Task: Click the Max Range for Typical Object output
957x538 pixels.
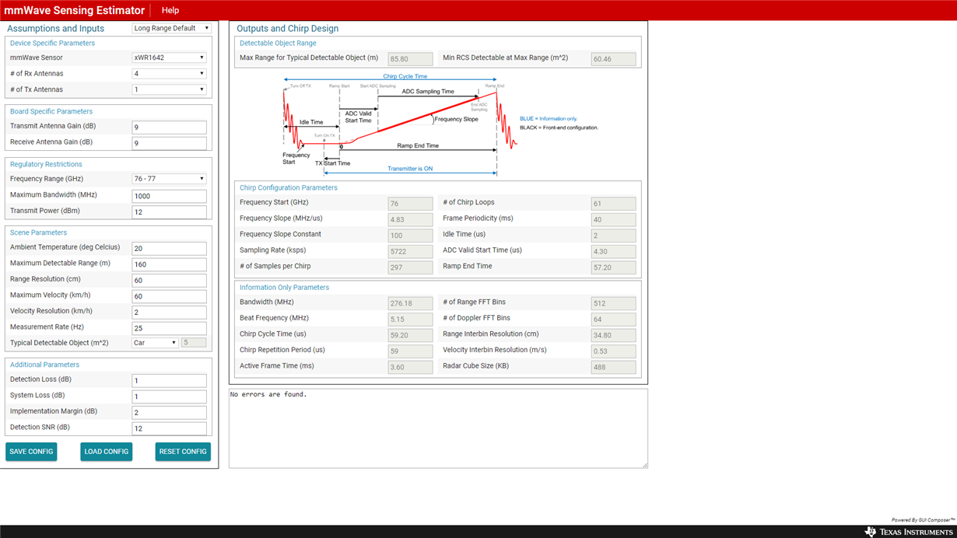Action: (410, 59)
